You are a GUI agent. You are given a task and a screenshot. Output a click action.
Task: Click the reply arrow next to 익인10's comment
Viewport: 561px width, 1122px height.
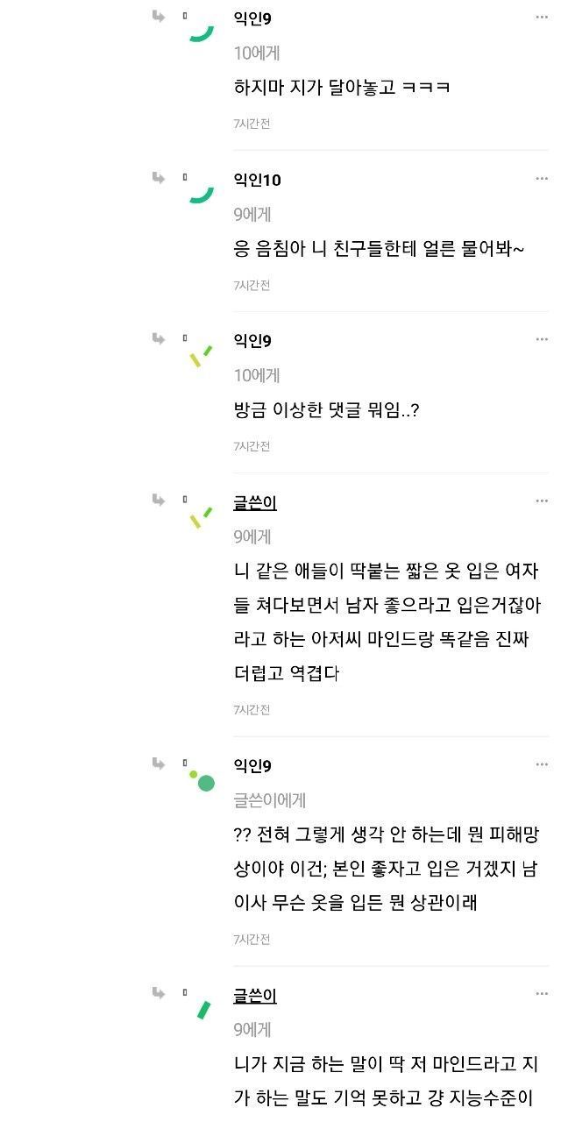pos(159,178)
